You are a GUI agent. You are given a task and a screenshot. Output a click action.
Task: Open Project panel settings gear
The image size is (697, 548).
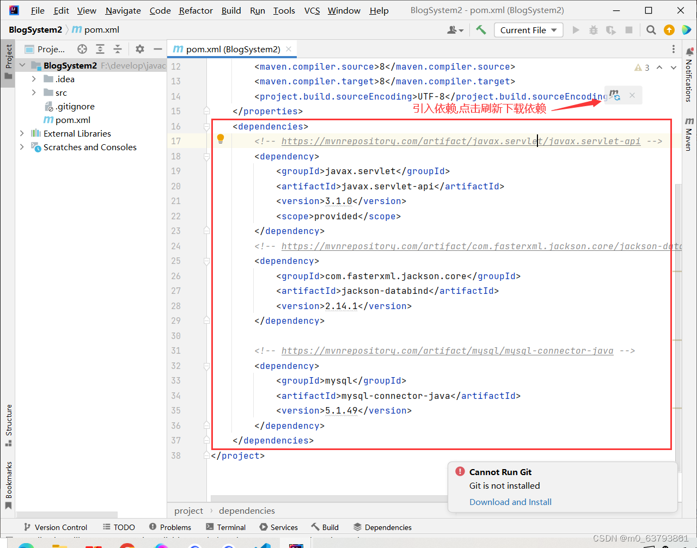[140, 49]
